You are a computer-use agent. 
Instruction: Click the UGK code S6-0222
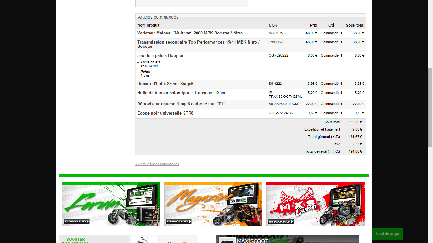point(275,84)
